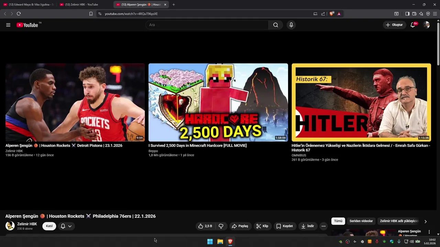Click the Kaydet save button
This screenshot has height=247, width=440.
(285, 226)
